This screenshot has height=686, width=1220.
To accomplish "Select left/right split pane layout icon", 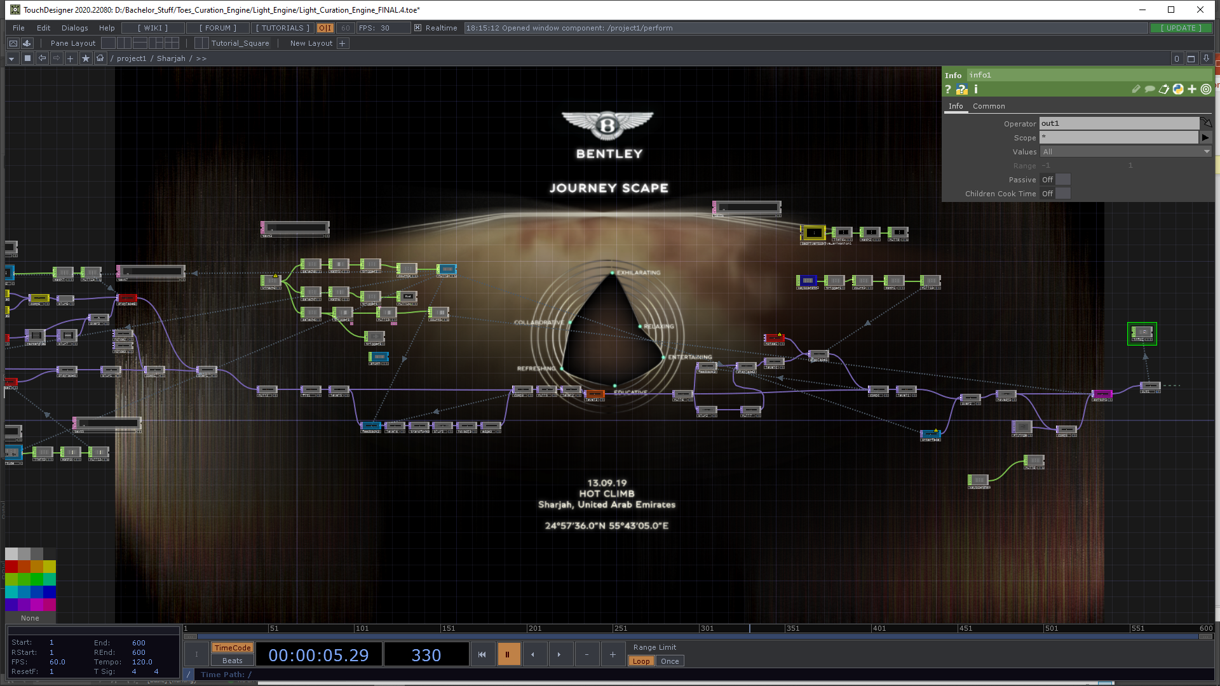I will tap(125, 43).
